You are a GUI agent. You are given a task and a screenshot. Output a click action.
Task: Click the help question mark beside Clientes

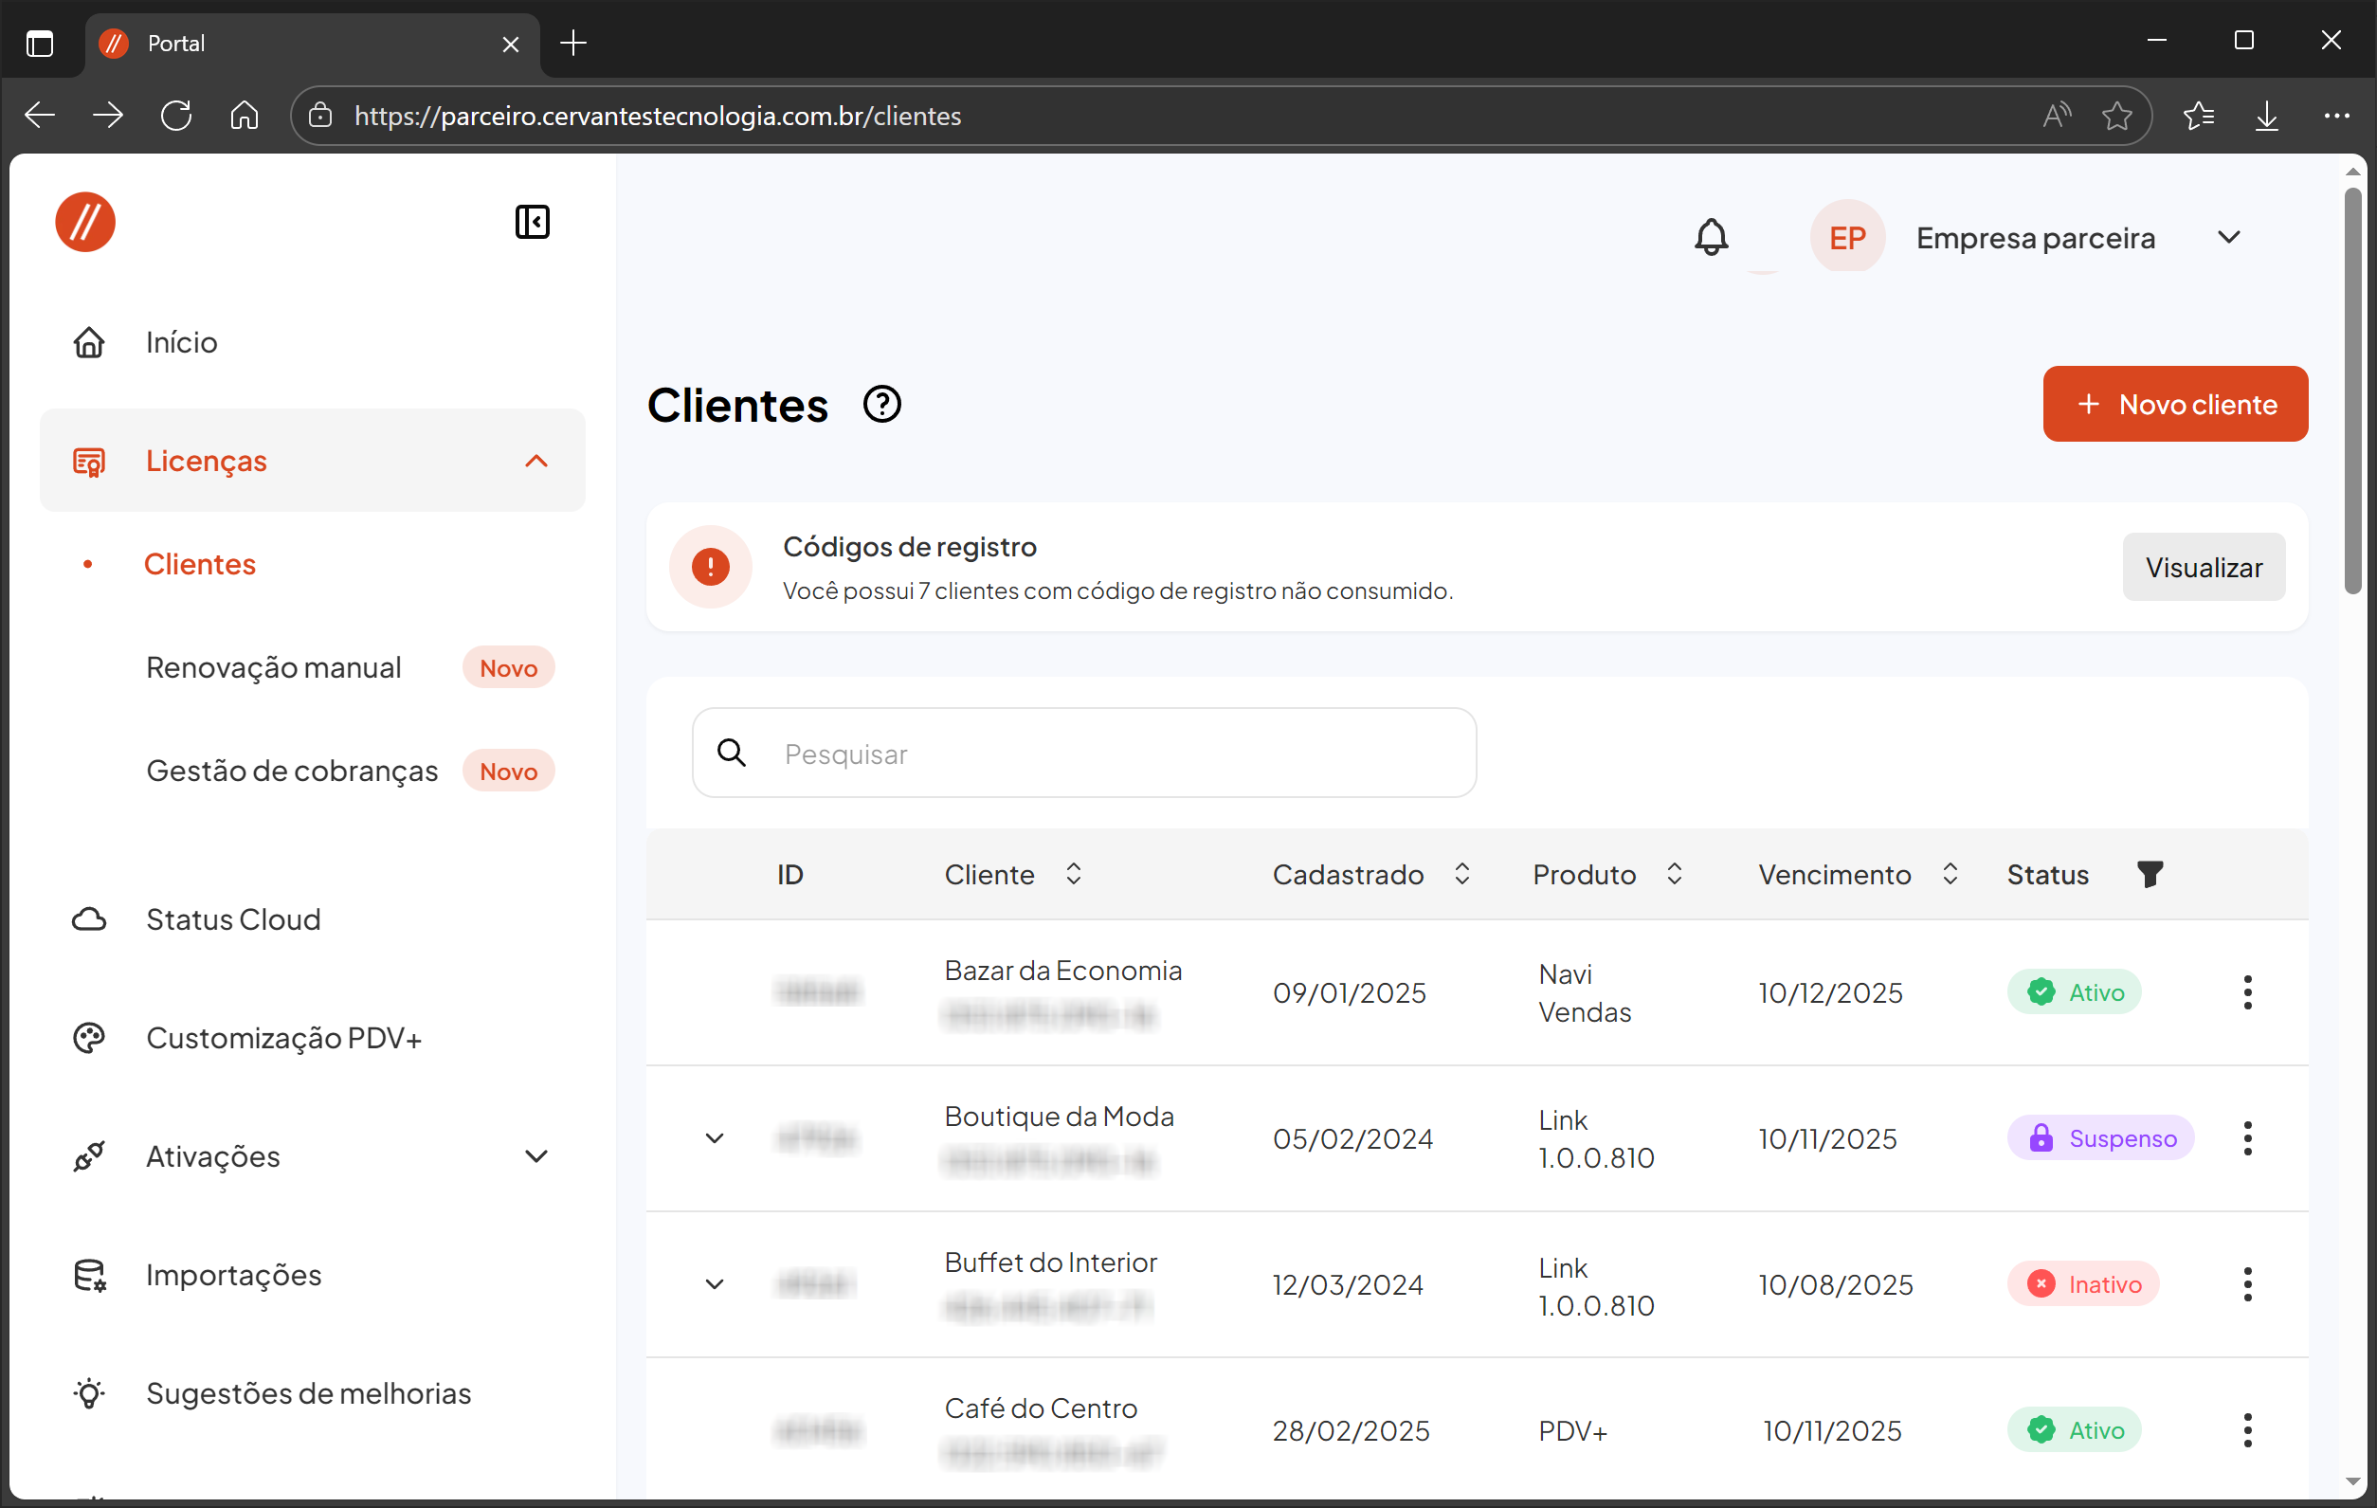[x=881, y=405]
